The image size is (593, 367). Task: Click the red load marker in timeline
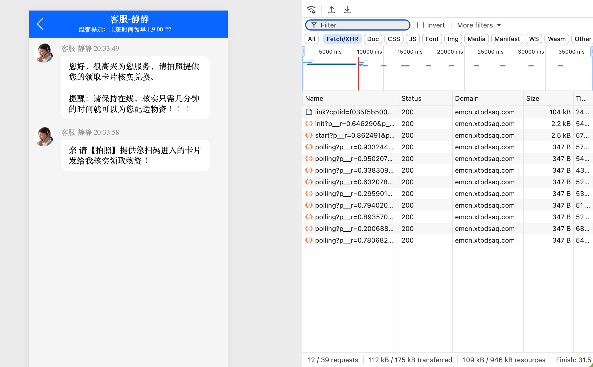tap(358, 74)
